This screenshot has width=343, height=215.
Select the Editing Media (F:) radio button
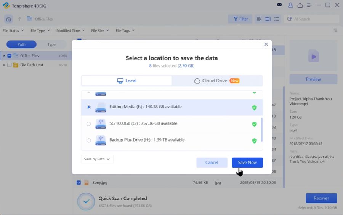[88, 107]
